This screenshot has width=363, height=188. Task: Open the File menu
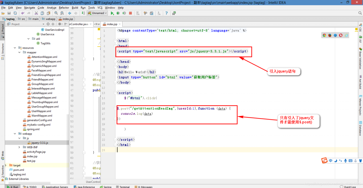pos(3,8)
